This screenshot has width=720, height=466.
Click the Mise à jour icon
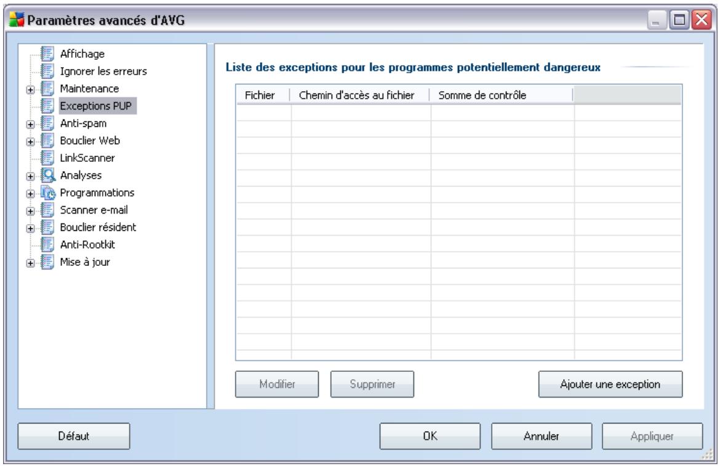tap(47, 262)
